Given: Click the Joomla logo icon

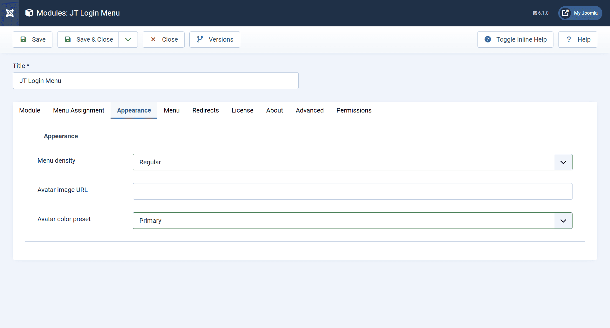Looking at the screenshot, I should 10,13.
